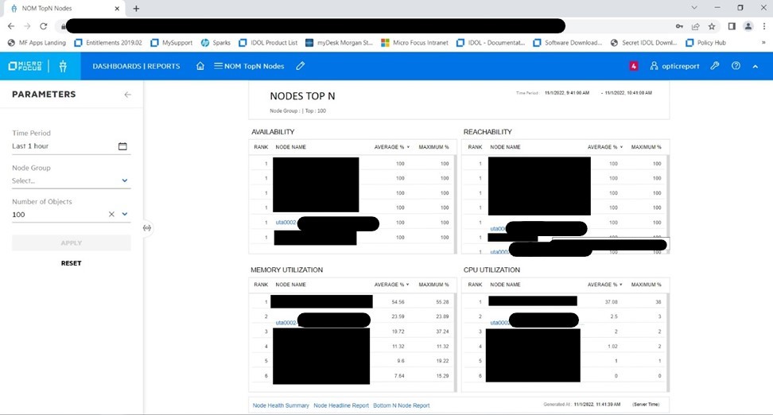Image resolution: width=773 pixels, height=415 pixels.
Task: Collapse the Parameters panel with back arrow
Action: pyautogui.click(x=128, y=95)
